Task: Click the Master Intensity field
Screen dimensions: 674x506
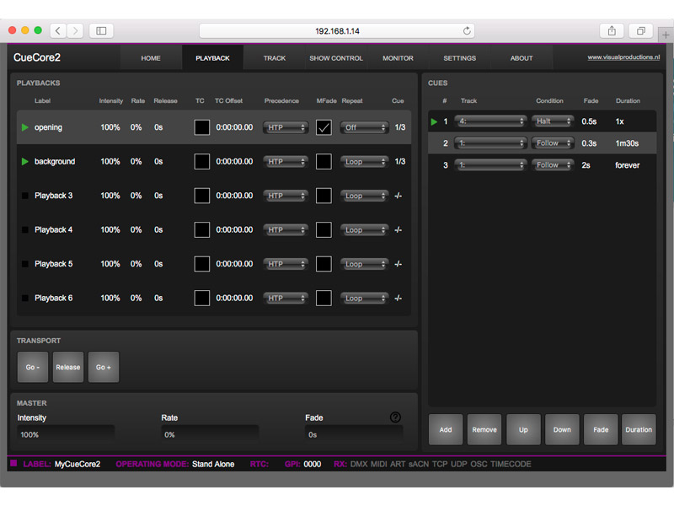Action: point(66,434)
